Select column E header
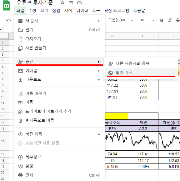Image resolution: width=180 pixels, height=181 pixels. (143, 36)
